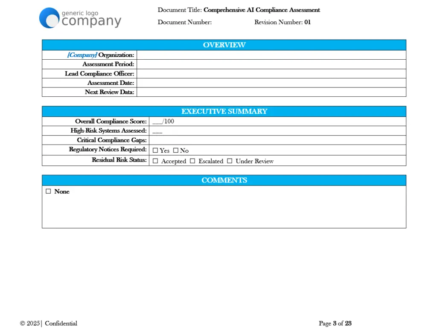Check the No box for Regulatory Notices Required
Viewport: 437px width, 336px height.
click(x=175, y=150)
